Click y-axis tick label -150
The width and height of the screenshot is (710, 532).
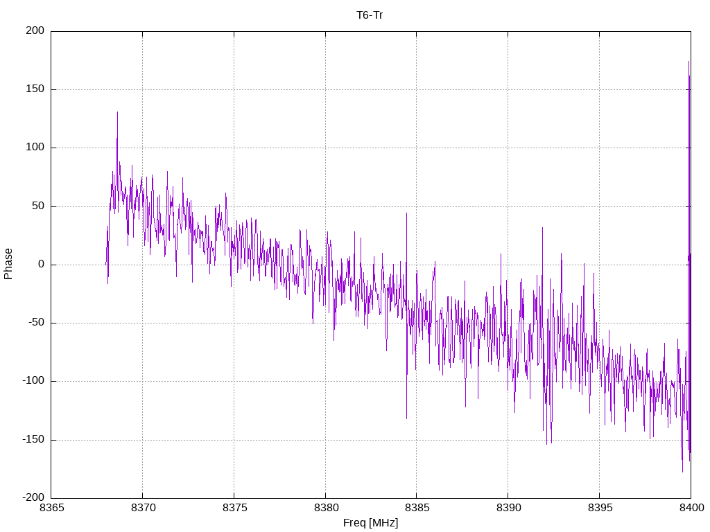point(33,440)
